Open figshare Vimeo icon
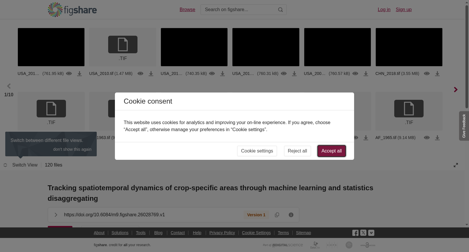The image size is (469, 252). click(x=371, y=233)
